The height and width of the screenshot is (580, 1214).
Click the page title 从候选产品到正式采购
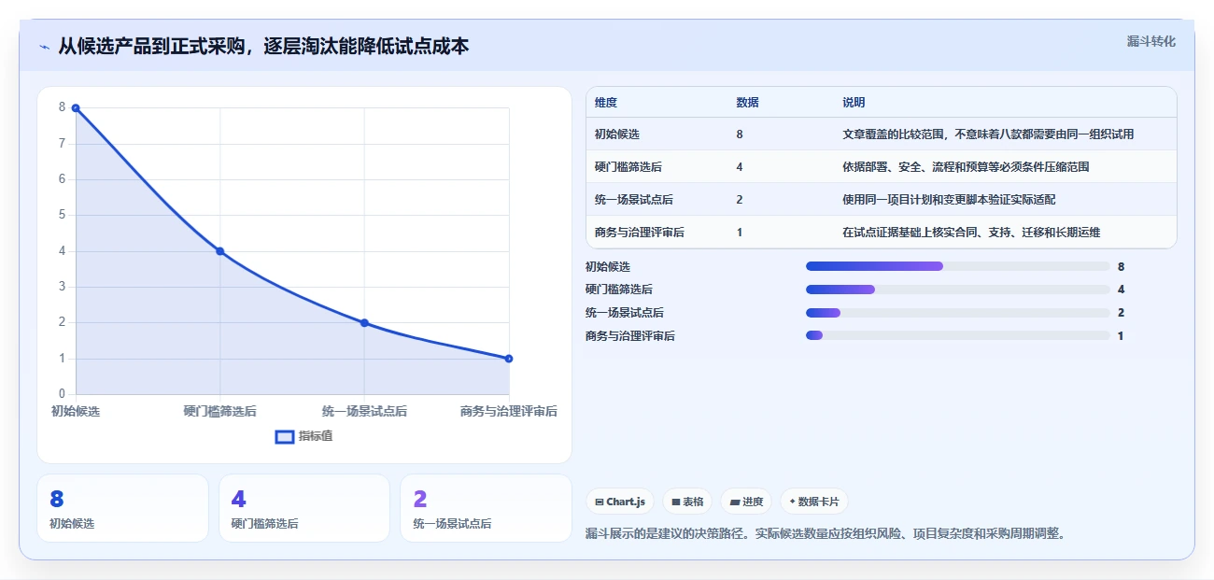pyautogui.click(x=263, y=46)
